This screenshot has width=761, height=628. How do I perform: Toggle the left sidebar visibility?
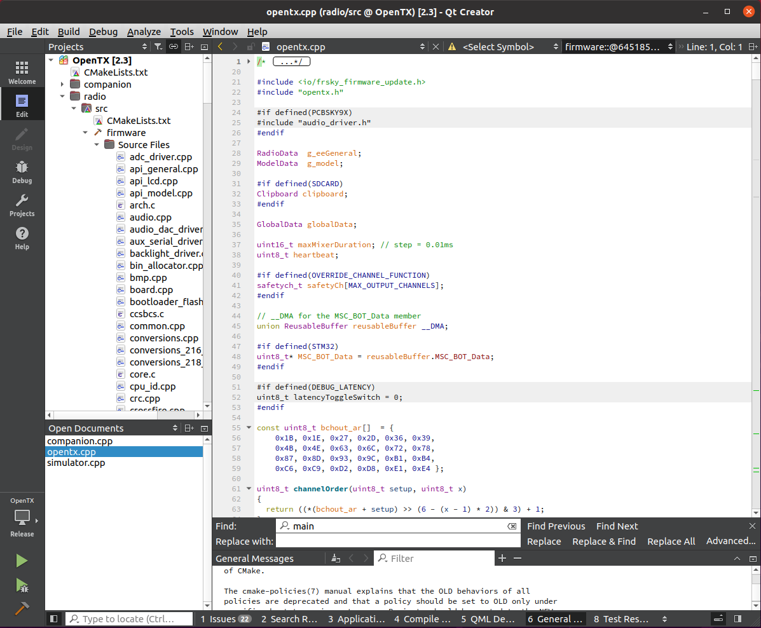(54, 618)
